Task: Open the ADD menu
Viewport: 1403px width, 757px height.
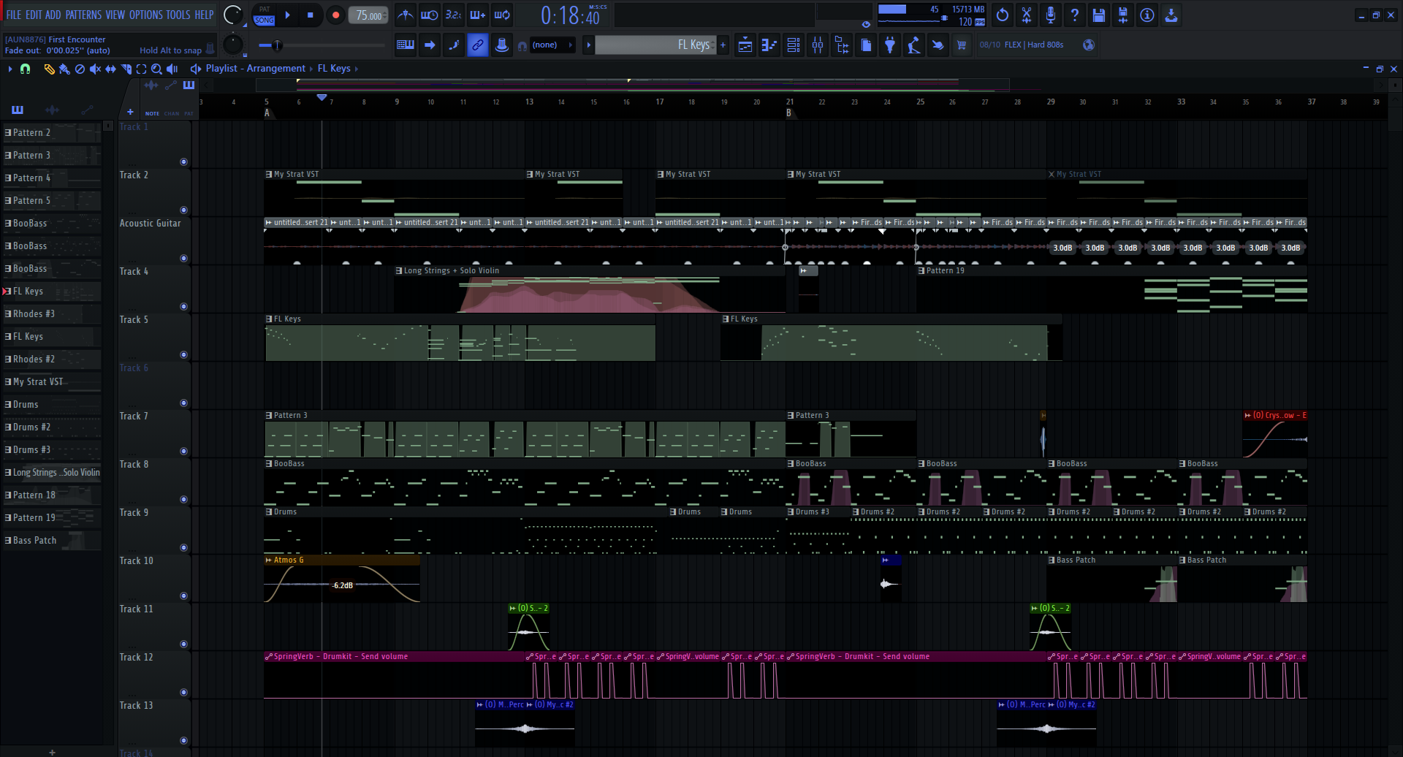Action: tap(53, 15)
